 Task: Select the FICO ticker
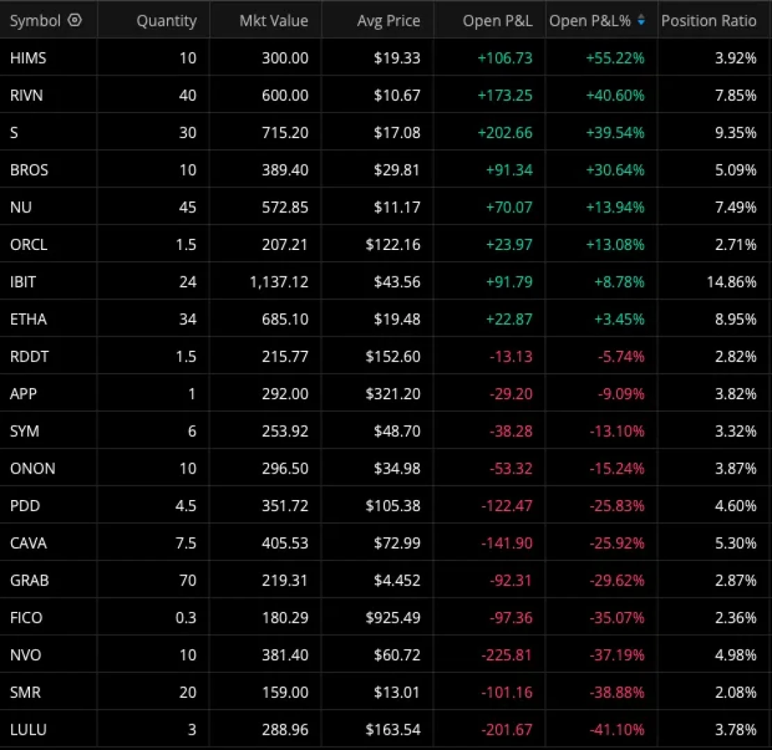(x=26, y=618)
